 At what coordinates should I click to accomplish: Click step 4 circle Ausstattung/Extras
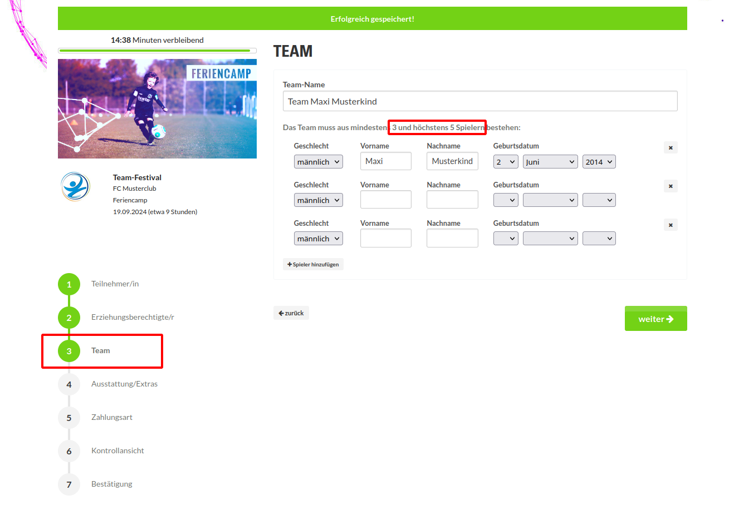click(x=69, y=384)
